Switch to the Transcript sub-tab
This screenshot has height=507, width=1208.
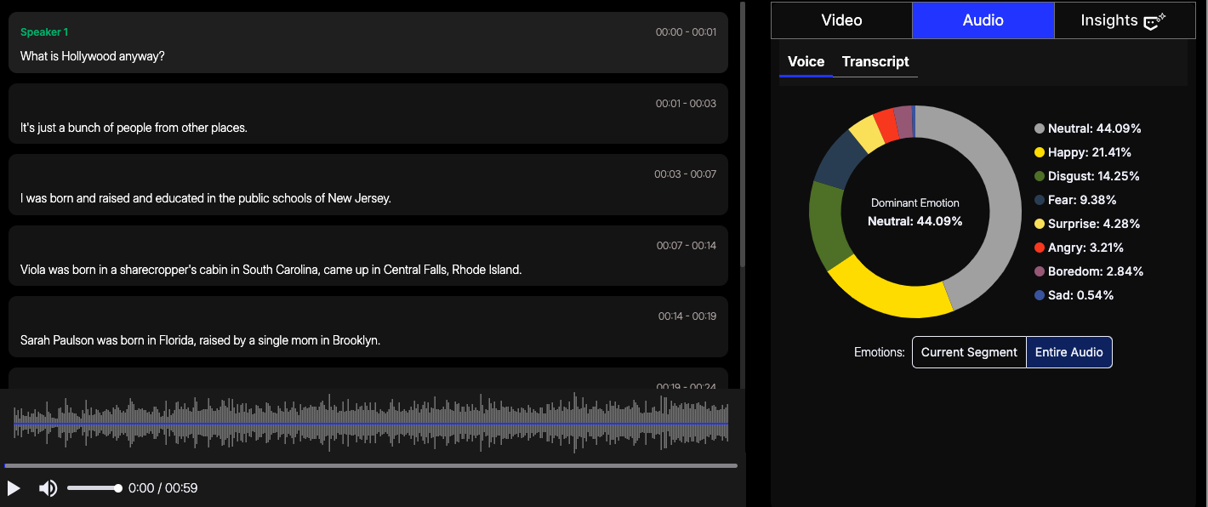coord(875,61)
